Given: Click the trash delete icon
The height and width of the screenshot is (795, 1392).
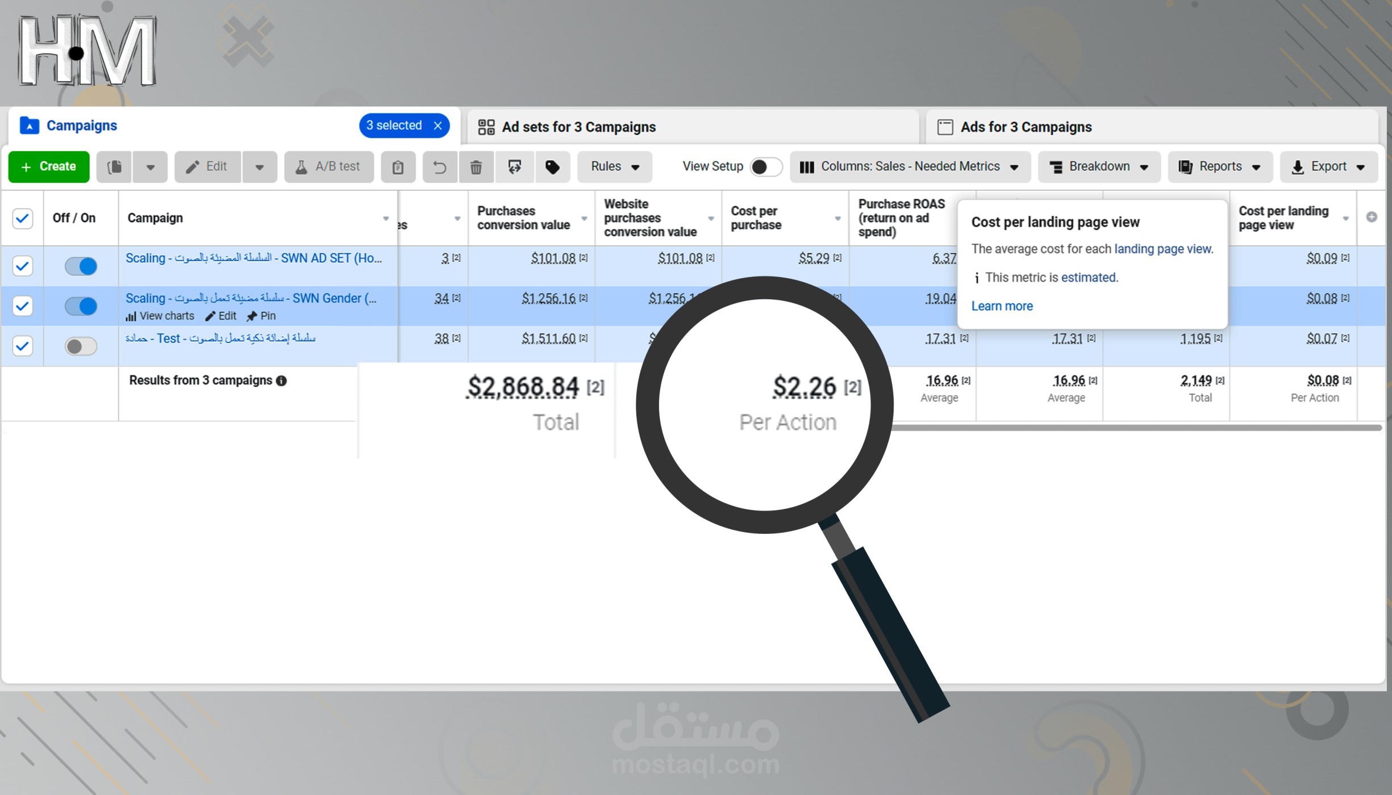Looking at the screenshot, I should pos(476,167).
